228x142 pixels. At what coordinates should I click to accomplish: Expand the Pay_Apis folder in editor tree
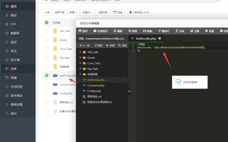point(80,69)
